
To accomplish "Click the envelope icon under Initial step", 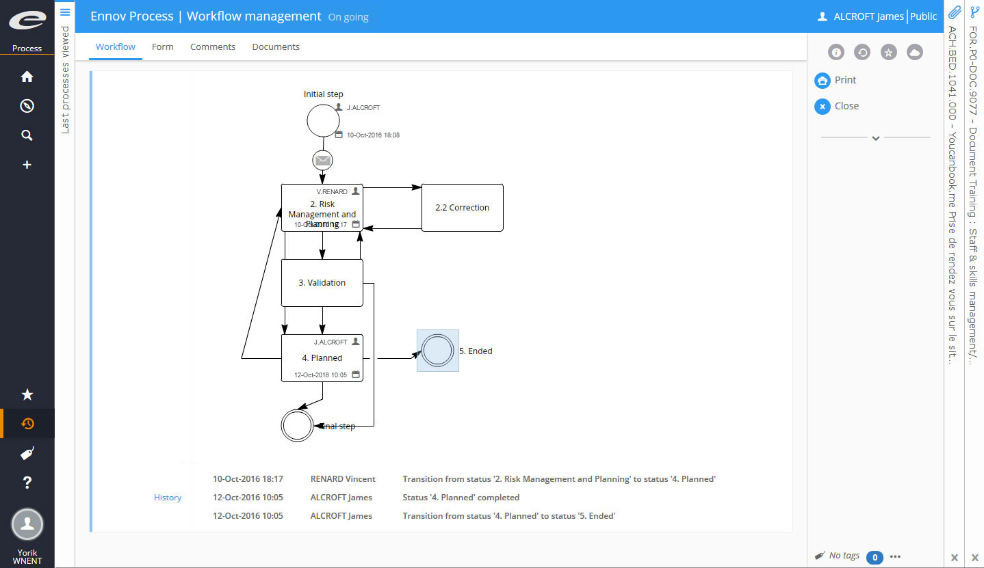I will tap(323, 161).
